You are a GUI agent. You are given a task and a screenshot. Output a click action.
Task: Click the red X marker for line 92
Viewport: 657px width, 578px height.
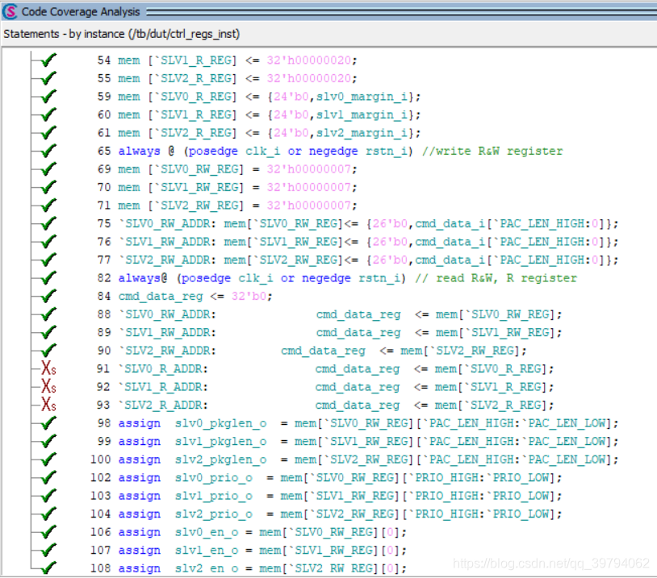[x=48, y=386]
